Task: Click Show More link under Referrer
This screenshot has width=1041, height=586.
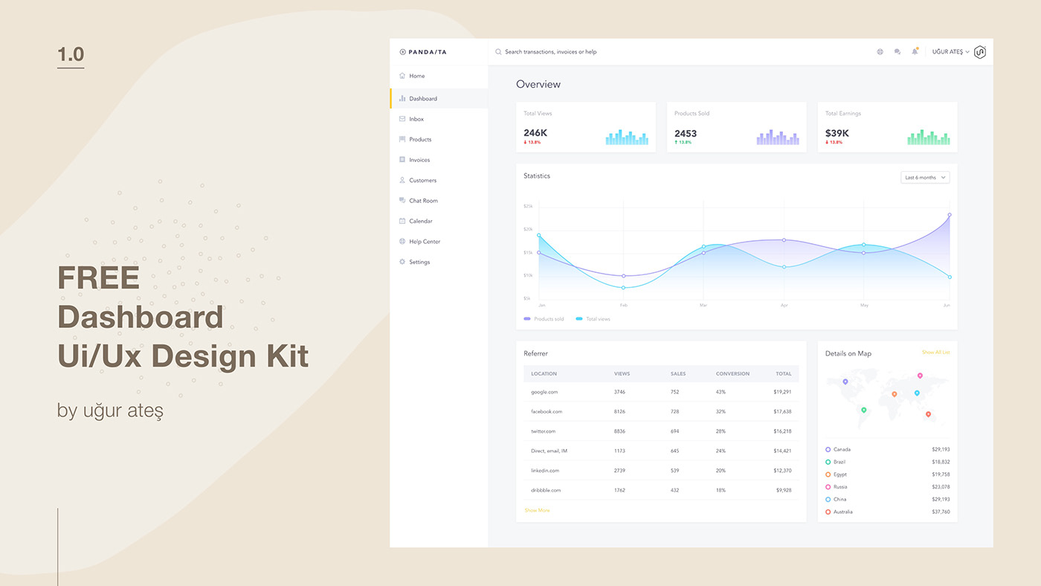Action: pyautogui.click(x=537, y=510)
